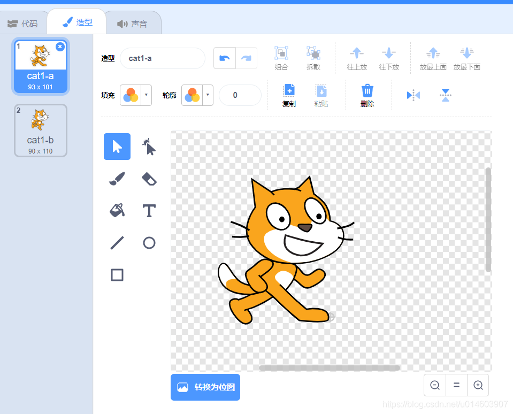
Task: Select costume thumbnail cat1-a
Action: click(x=41, y=66)
